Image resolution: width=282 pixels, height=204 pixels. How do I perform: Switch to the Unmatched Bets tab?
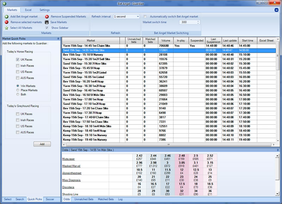pos(84,199)
